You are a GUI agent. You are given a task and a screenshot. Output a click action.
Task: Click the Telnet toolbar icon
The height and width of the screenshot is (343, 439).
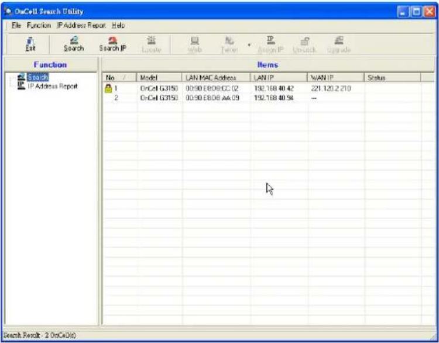pos(229,45)
